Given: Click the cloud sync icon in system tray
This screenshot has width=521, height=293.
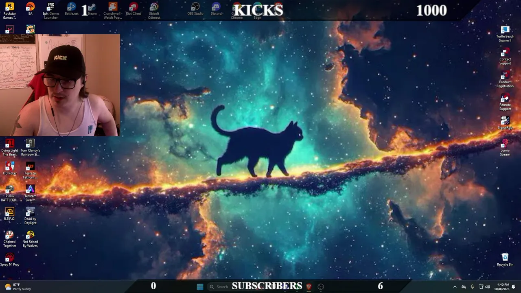Looking at the screenshot, I should click(x=464, y=286).
